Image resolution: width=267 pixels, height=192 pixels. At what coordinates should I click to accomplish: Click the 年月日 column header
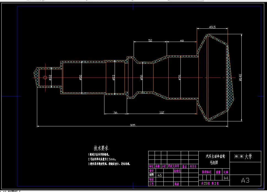tap(193, 166)
